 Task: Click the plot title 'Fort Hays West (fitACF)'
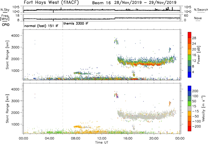coord(51,3)
